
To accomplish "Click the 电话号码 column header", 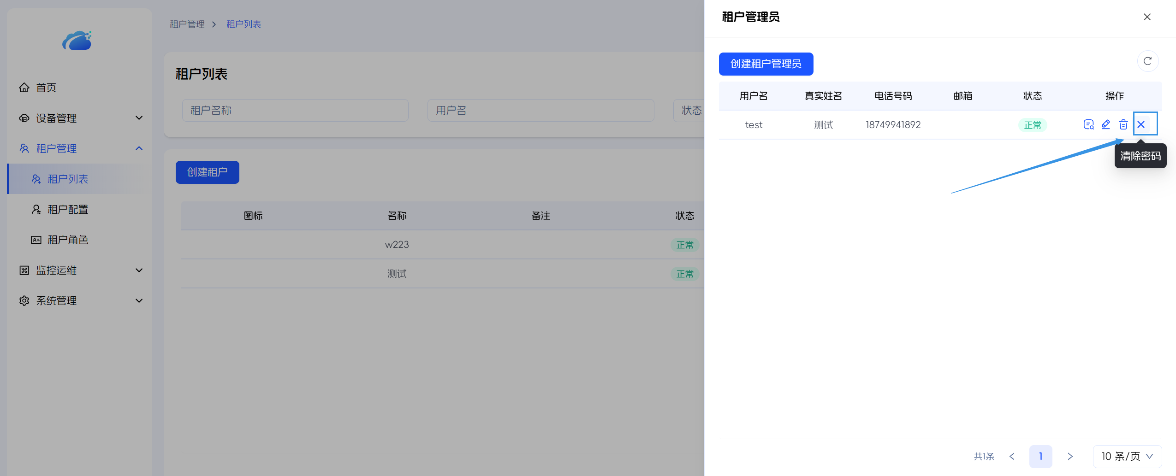I will coord(893,96).
